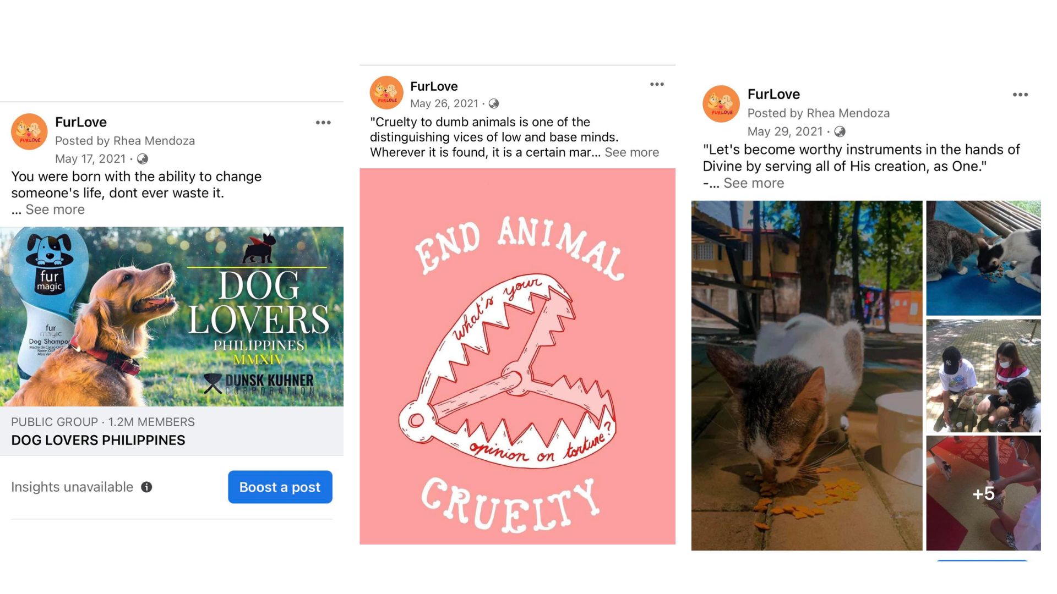Expand See more on May 29 post
Screen dimensions: 1057x594
pos(753,183)
